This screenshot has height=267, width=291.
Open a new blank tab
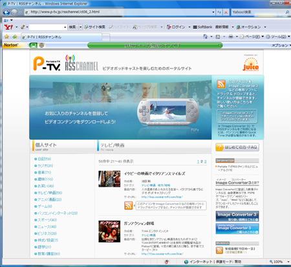tap(105, 37)
